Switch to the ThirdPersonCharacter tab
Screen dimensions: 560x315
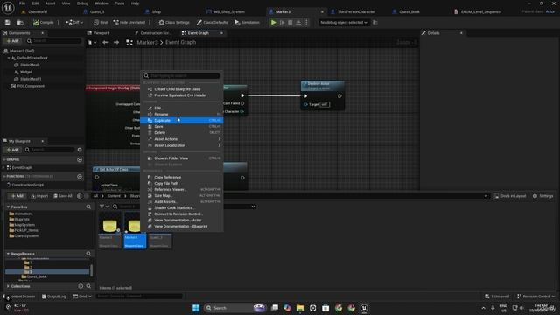pyautogui.click(x=356, y=11)
